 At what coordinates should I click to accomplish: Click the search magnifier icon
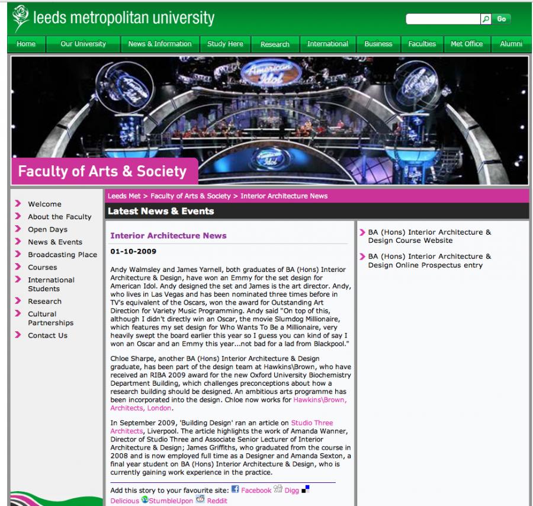tap(486, 19)
